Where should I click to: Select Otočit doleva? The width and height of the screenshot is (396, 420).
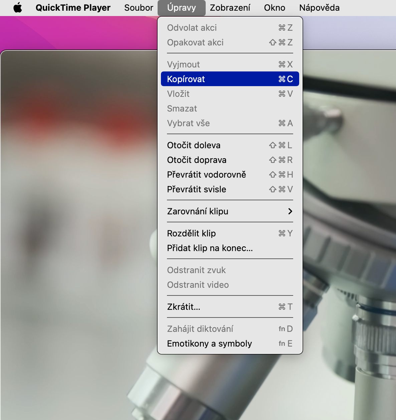230,145
